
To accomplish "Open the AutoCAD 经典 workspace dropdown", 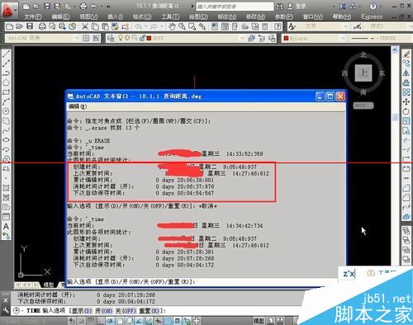I will [42, 38].
